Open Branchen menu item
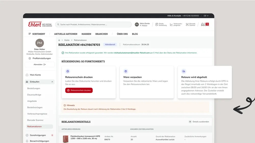 (x=101, y=34)
